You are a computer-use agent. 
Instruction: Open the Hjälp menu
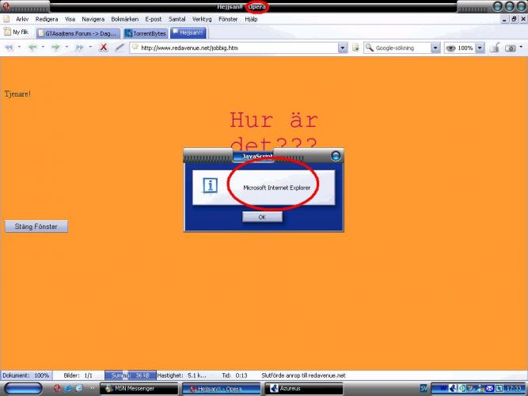[x=251, y=19]
